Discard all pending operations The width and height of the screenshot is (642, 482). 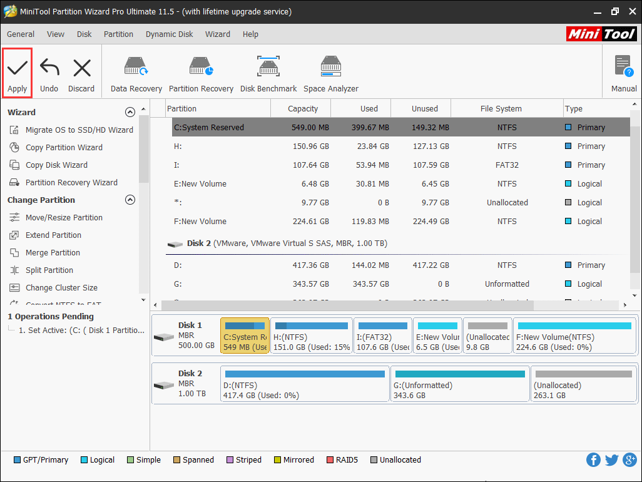(81, 75)
